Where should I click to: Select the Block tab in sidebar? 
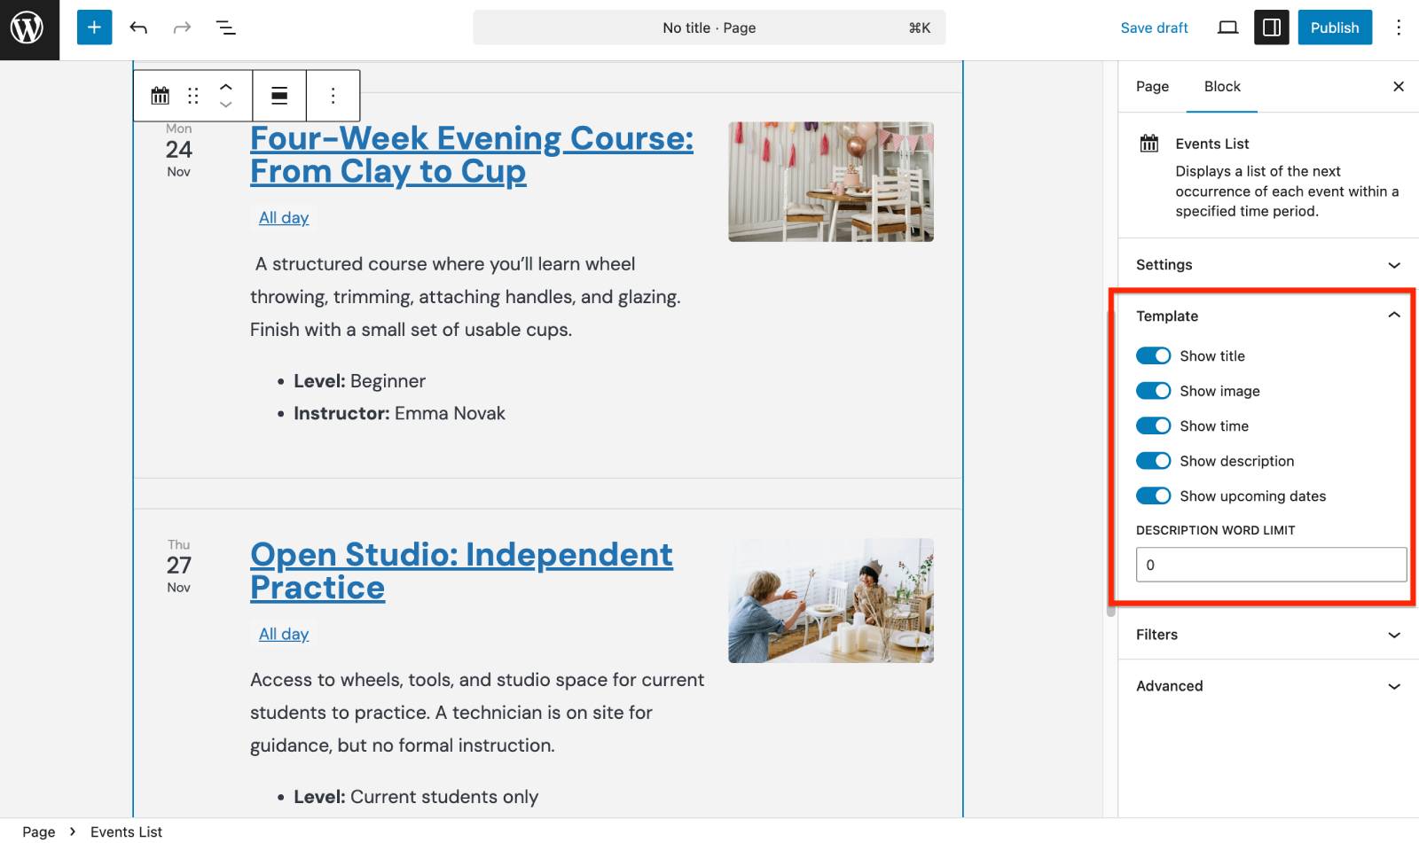click(x=1222, y=87)
